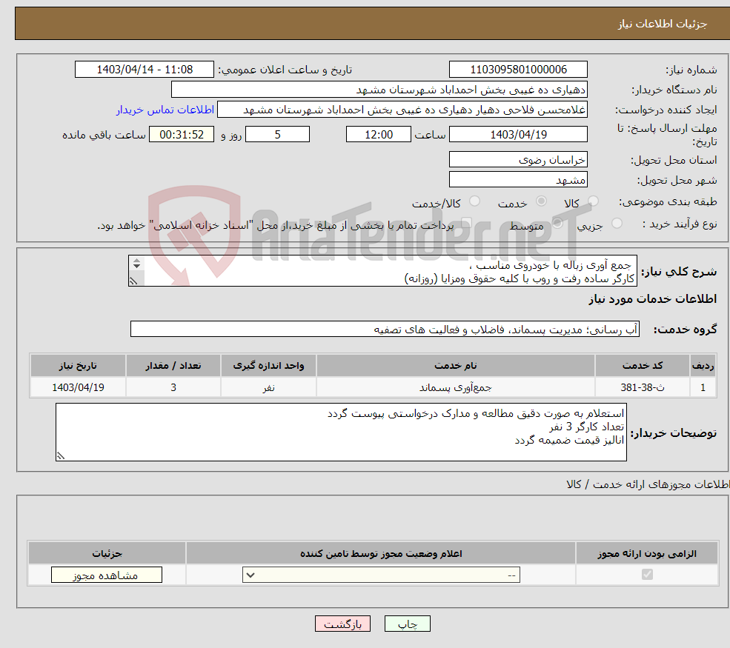730x648 pixels.
Task: Click the واحد اندازه گیری column header
Action: pos(268,366)
